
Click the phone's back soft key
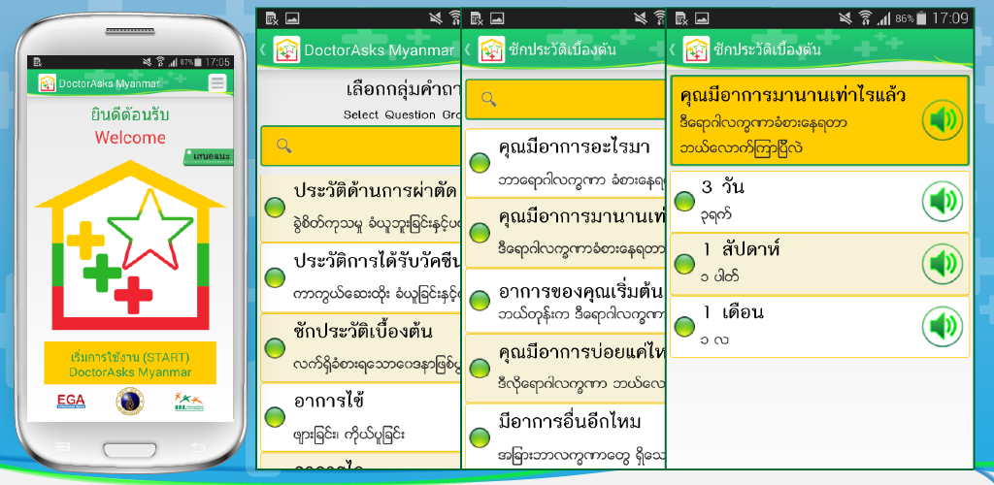197,447
